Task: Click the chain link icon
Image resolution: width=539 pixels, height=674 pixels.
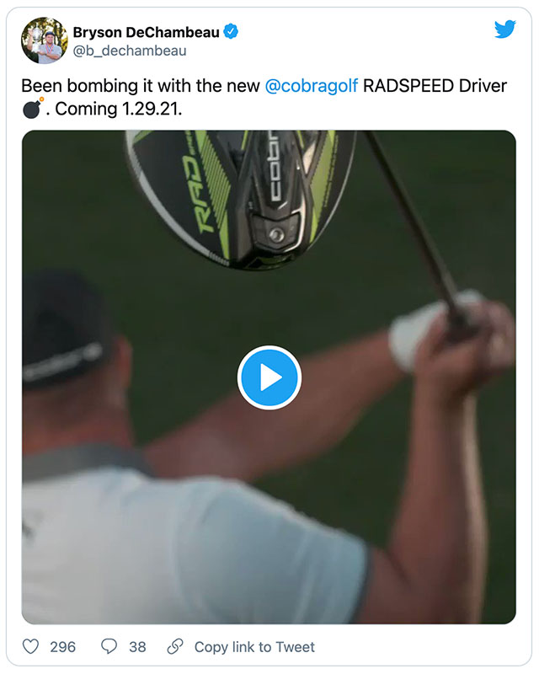Action: (x=175, y=646)
